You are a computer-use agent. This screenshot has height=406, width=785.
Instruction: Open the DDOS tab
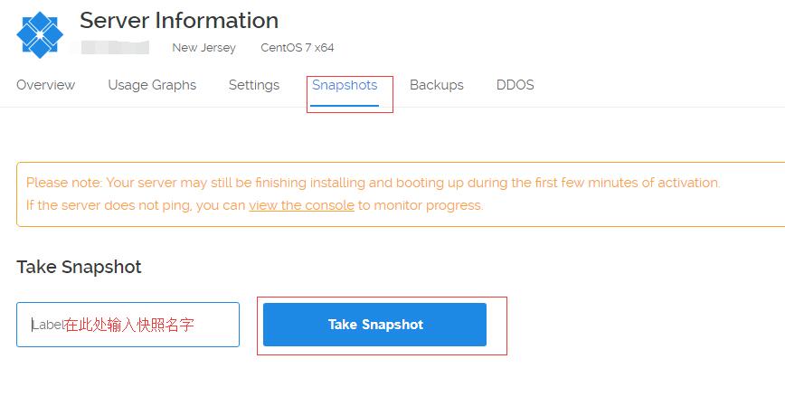515,85
